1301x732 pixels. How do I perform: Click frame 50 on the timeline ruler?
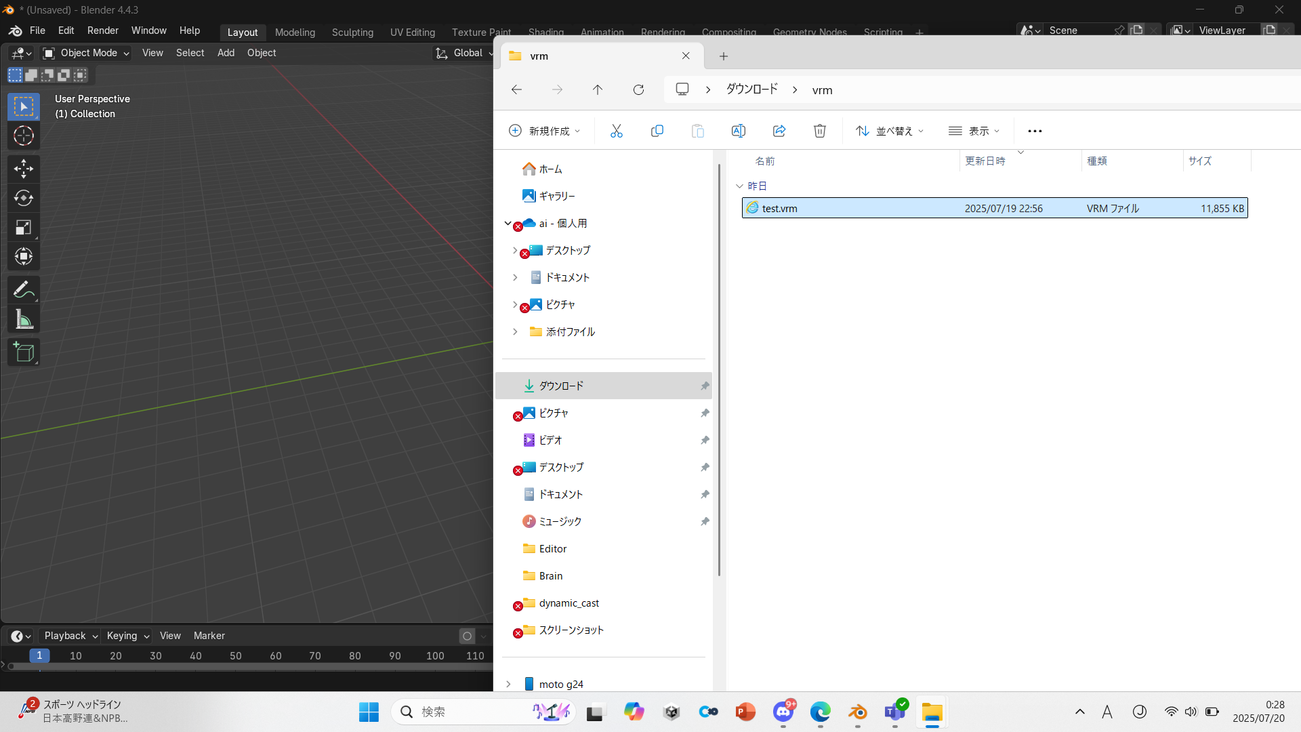click(x=235, y=655)
